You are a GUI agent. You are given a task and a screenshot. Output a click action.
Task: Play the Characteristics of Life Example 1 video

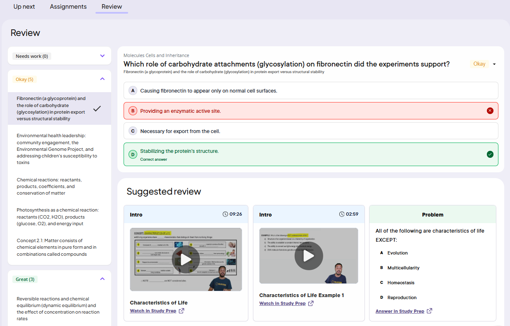coord(308,256)
